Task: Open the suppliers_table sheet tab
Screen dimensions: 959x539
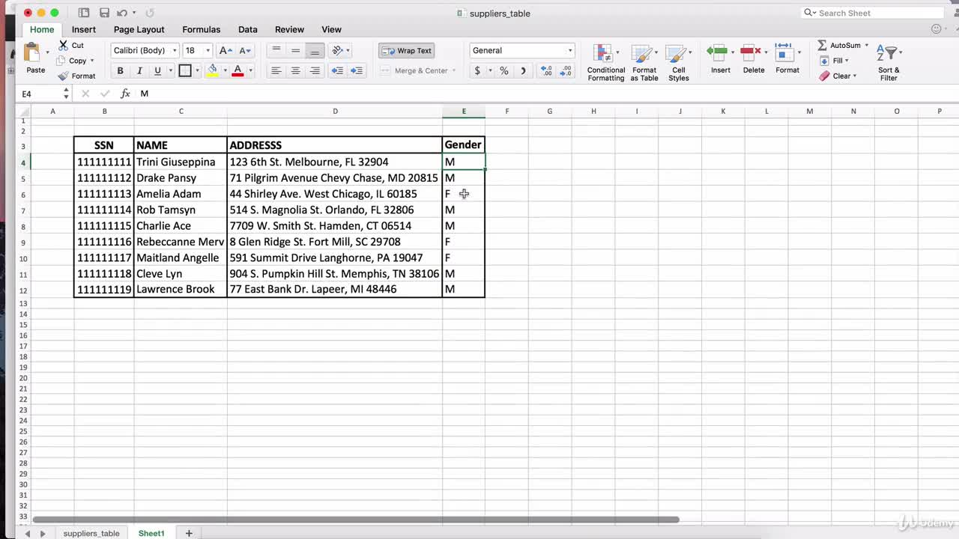Action: click(91, 533)
